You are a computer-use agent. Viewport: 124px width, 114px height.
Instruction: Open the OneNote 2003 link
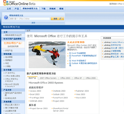click(59, 91)
